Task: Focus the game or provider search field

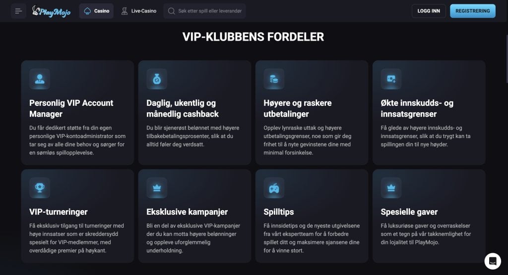Action: click(x=208, y=11)
